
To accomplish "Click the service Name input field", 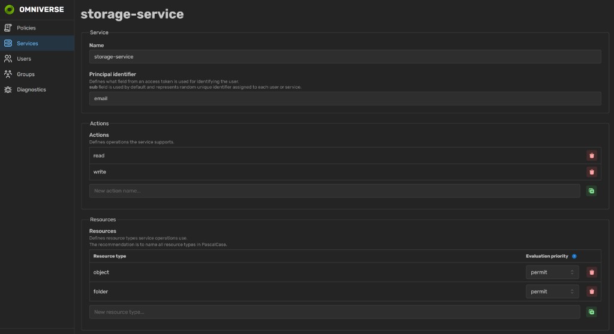I will (x=345, y=57).
